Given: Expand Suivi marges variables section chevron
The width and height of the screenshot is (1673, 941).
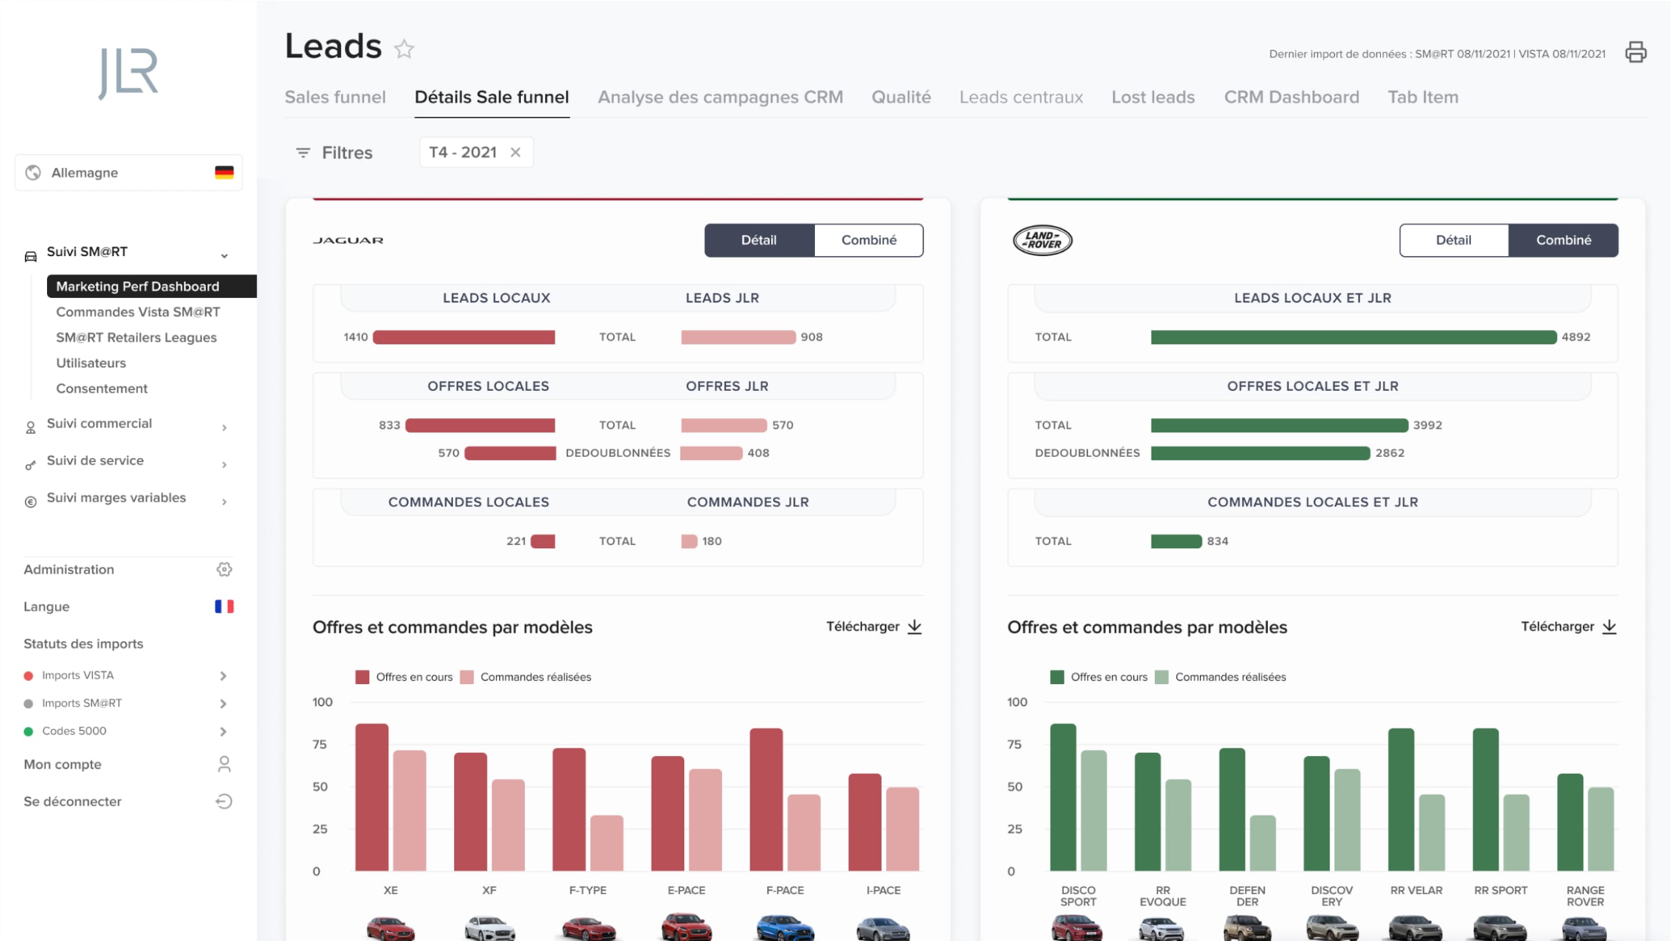Looking at the screenshot, I should pos(224,502).
